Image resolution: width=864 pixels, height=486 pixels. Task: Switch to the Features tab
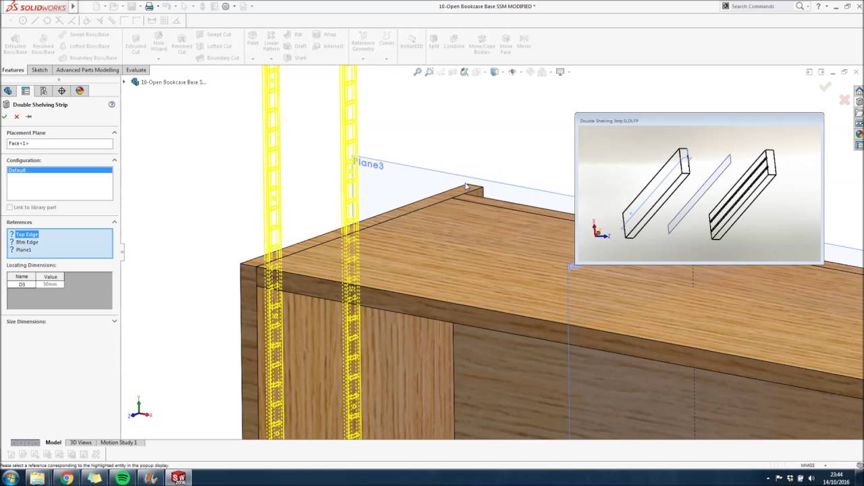(13, 70)
